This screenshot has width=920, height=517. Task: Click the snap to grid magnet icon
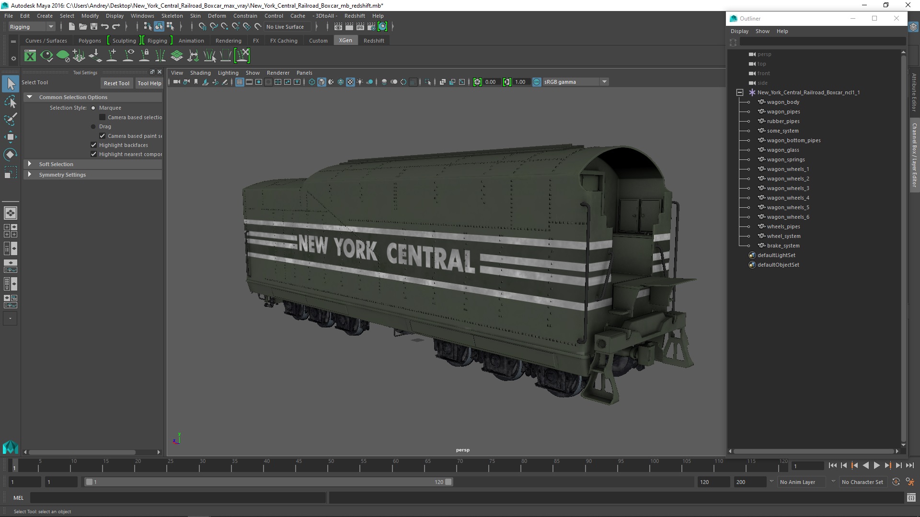click(x=203, y=27)
